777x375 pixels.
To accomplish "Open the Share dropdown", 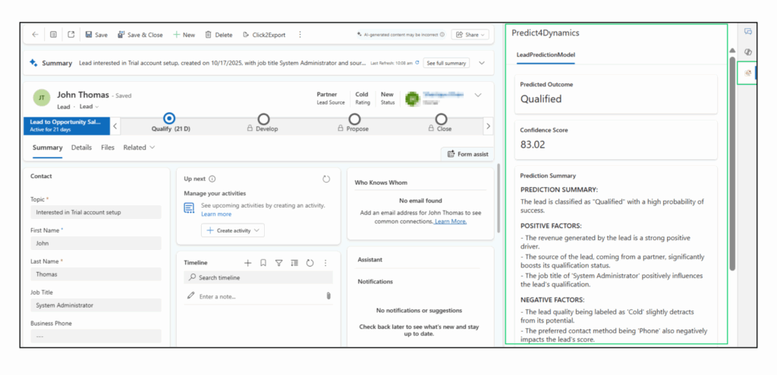I will pos(470,35).
